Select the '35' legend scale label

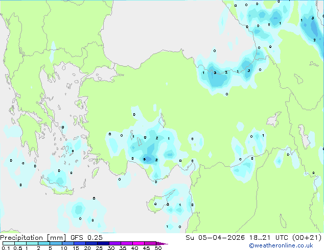(x=123, y=248)
